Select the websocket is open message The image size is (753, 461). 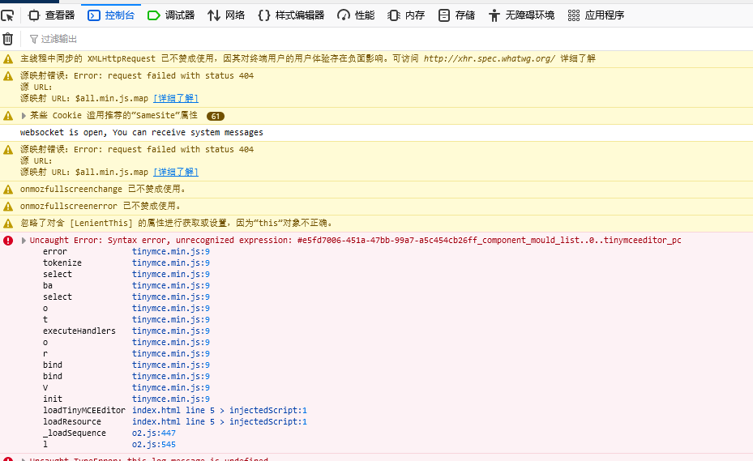141,133
